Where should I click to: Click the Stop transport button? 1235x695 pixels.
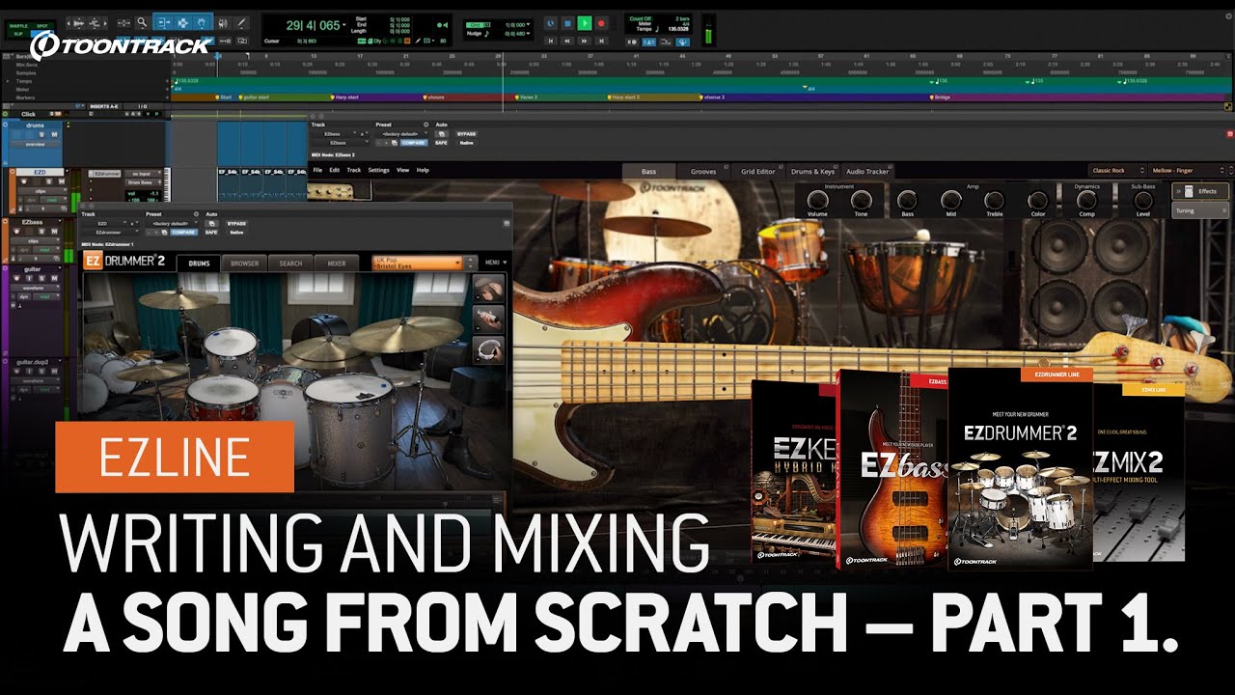point(567,22)
